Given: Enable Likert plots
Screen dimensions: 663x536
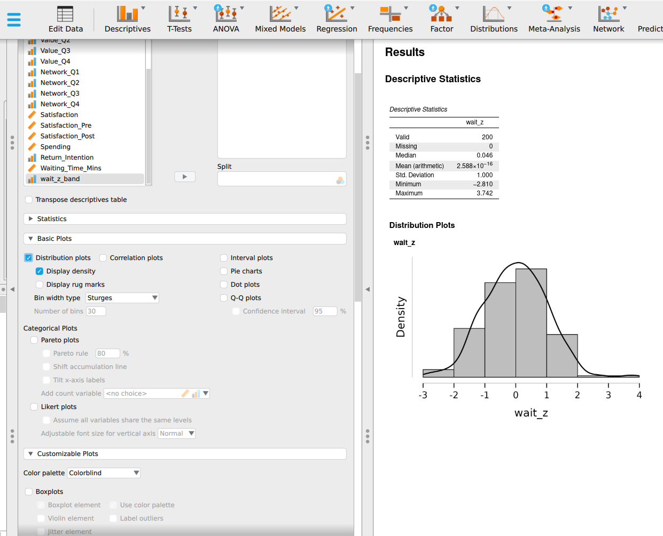Looking at the screenshot, I should pos(34,407).
